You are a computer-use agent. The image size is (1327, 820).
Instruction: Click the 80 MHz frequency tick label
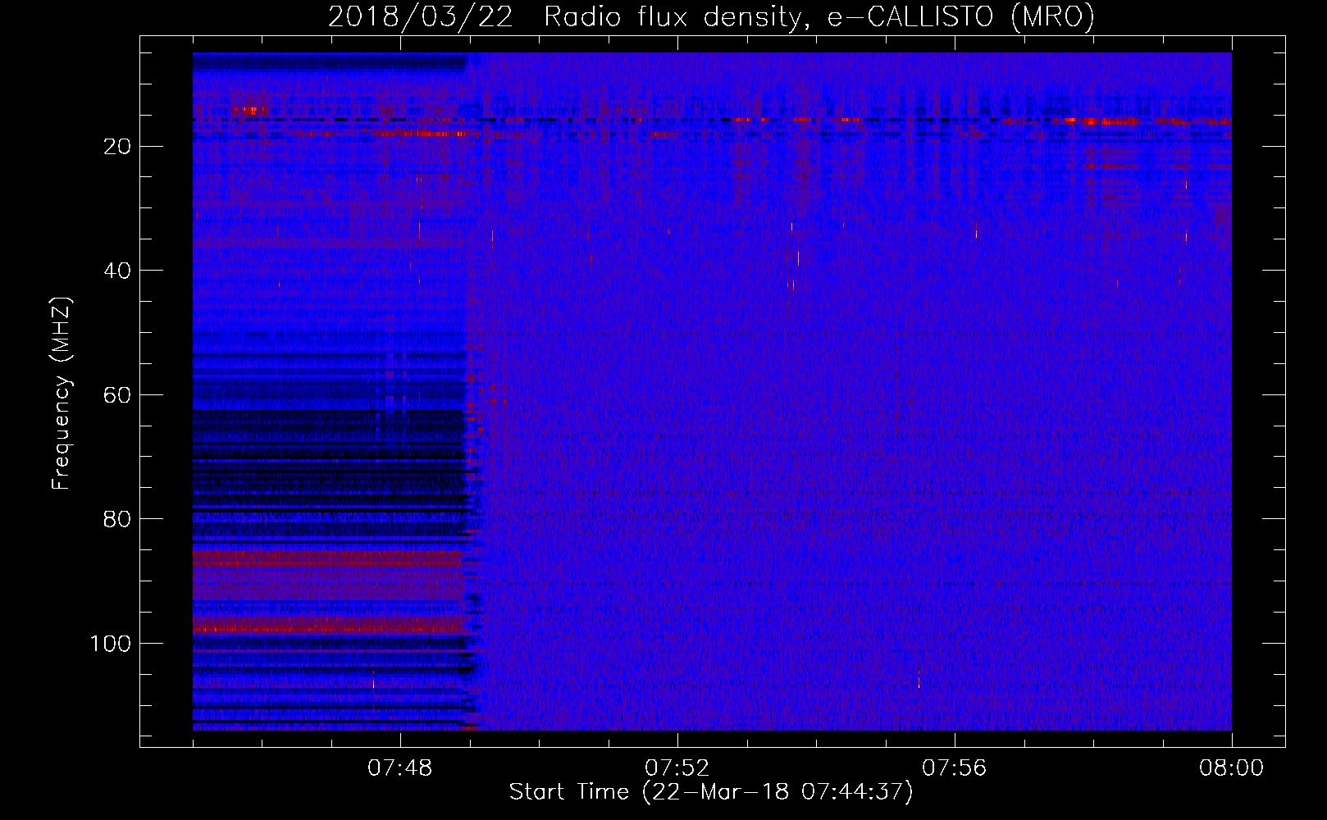pyautogui.click(x=118, y=519)
